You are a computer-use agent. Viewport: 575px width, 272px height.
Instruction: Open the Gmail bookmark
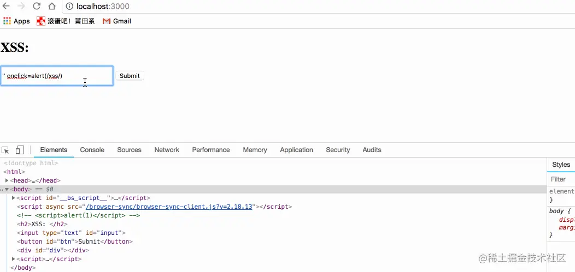(x=116, y=21)
